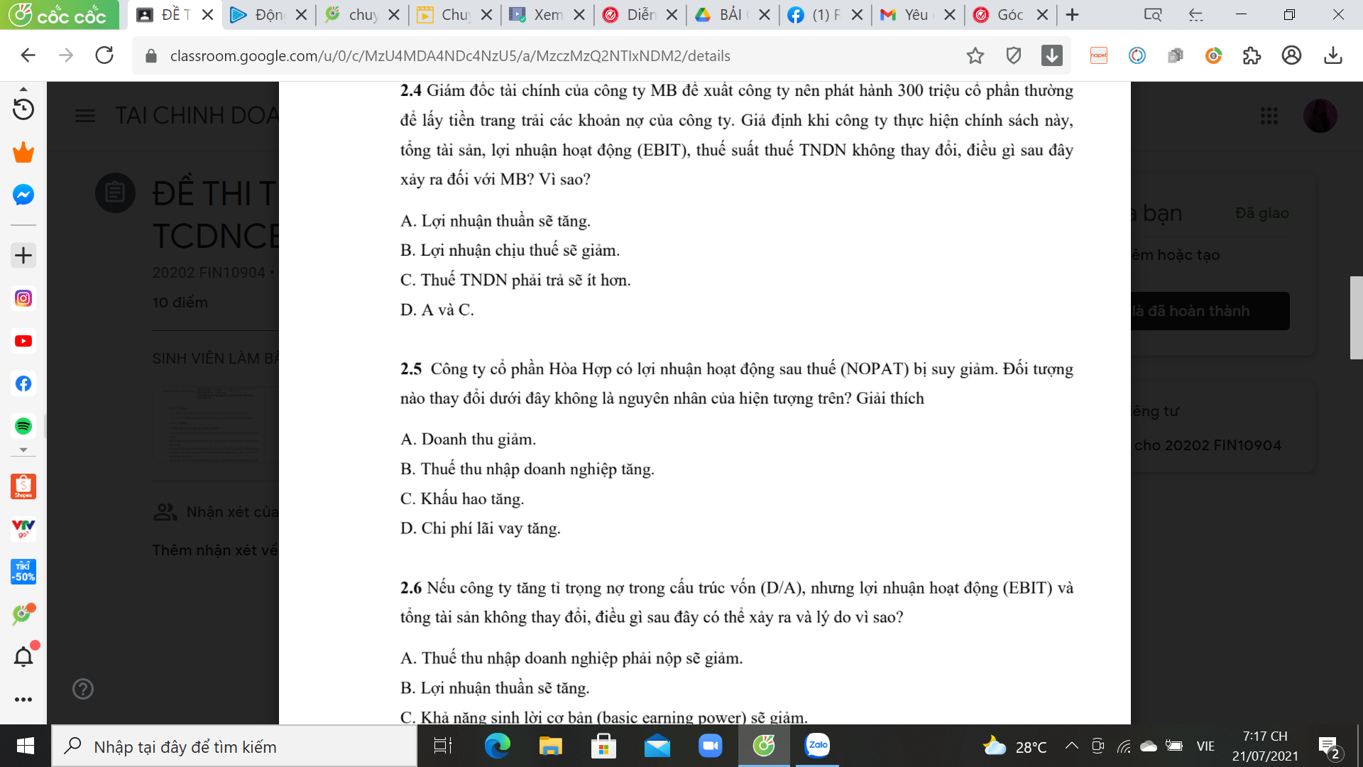Open Microsoft Edge from taskbar
This screenshot has width=1363, height=767.
(x=497, y=746)
